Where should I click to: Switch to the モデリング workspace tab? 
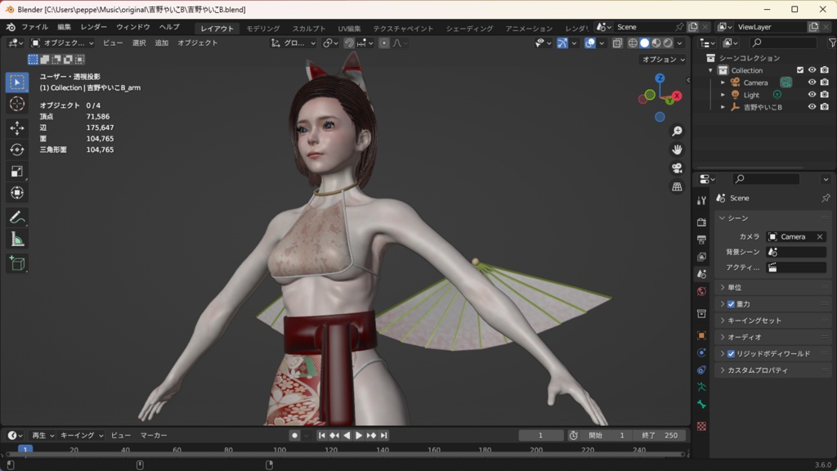click(x=262, y=29)
